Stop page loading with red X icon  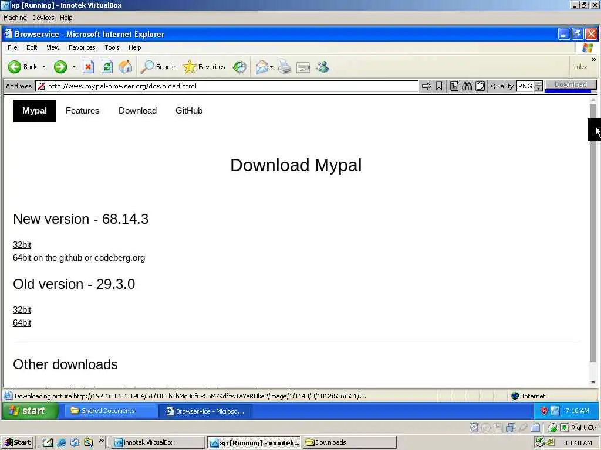(x=88, y=67)
